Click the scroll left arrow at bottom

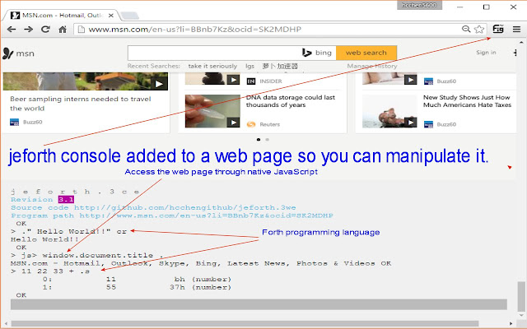pyautogui.click(x=6, y=324)
